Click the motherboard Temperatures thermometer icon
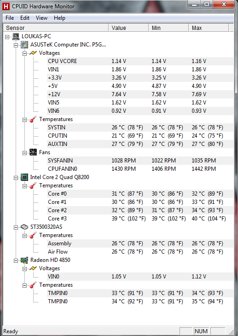 33,119
